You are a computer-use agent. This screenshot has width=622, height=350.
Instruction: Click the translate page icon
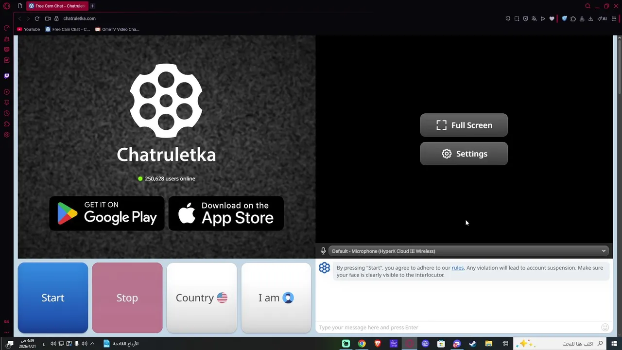pos(534,18)
